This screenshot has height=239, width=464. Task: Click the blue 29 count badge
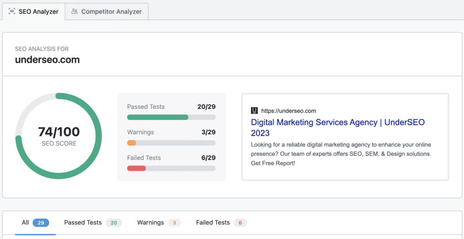coord(41,223)
